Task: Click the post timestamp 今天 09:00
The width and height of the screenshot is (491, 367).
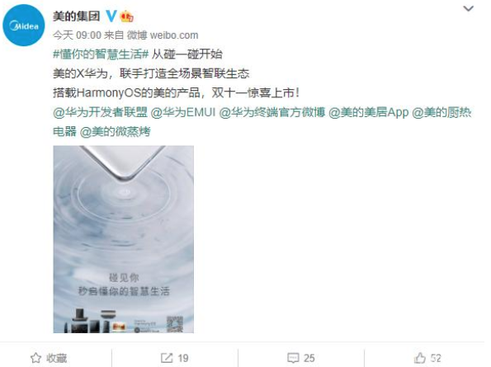Action: click(x=77, y=35)
